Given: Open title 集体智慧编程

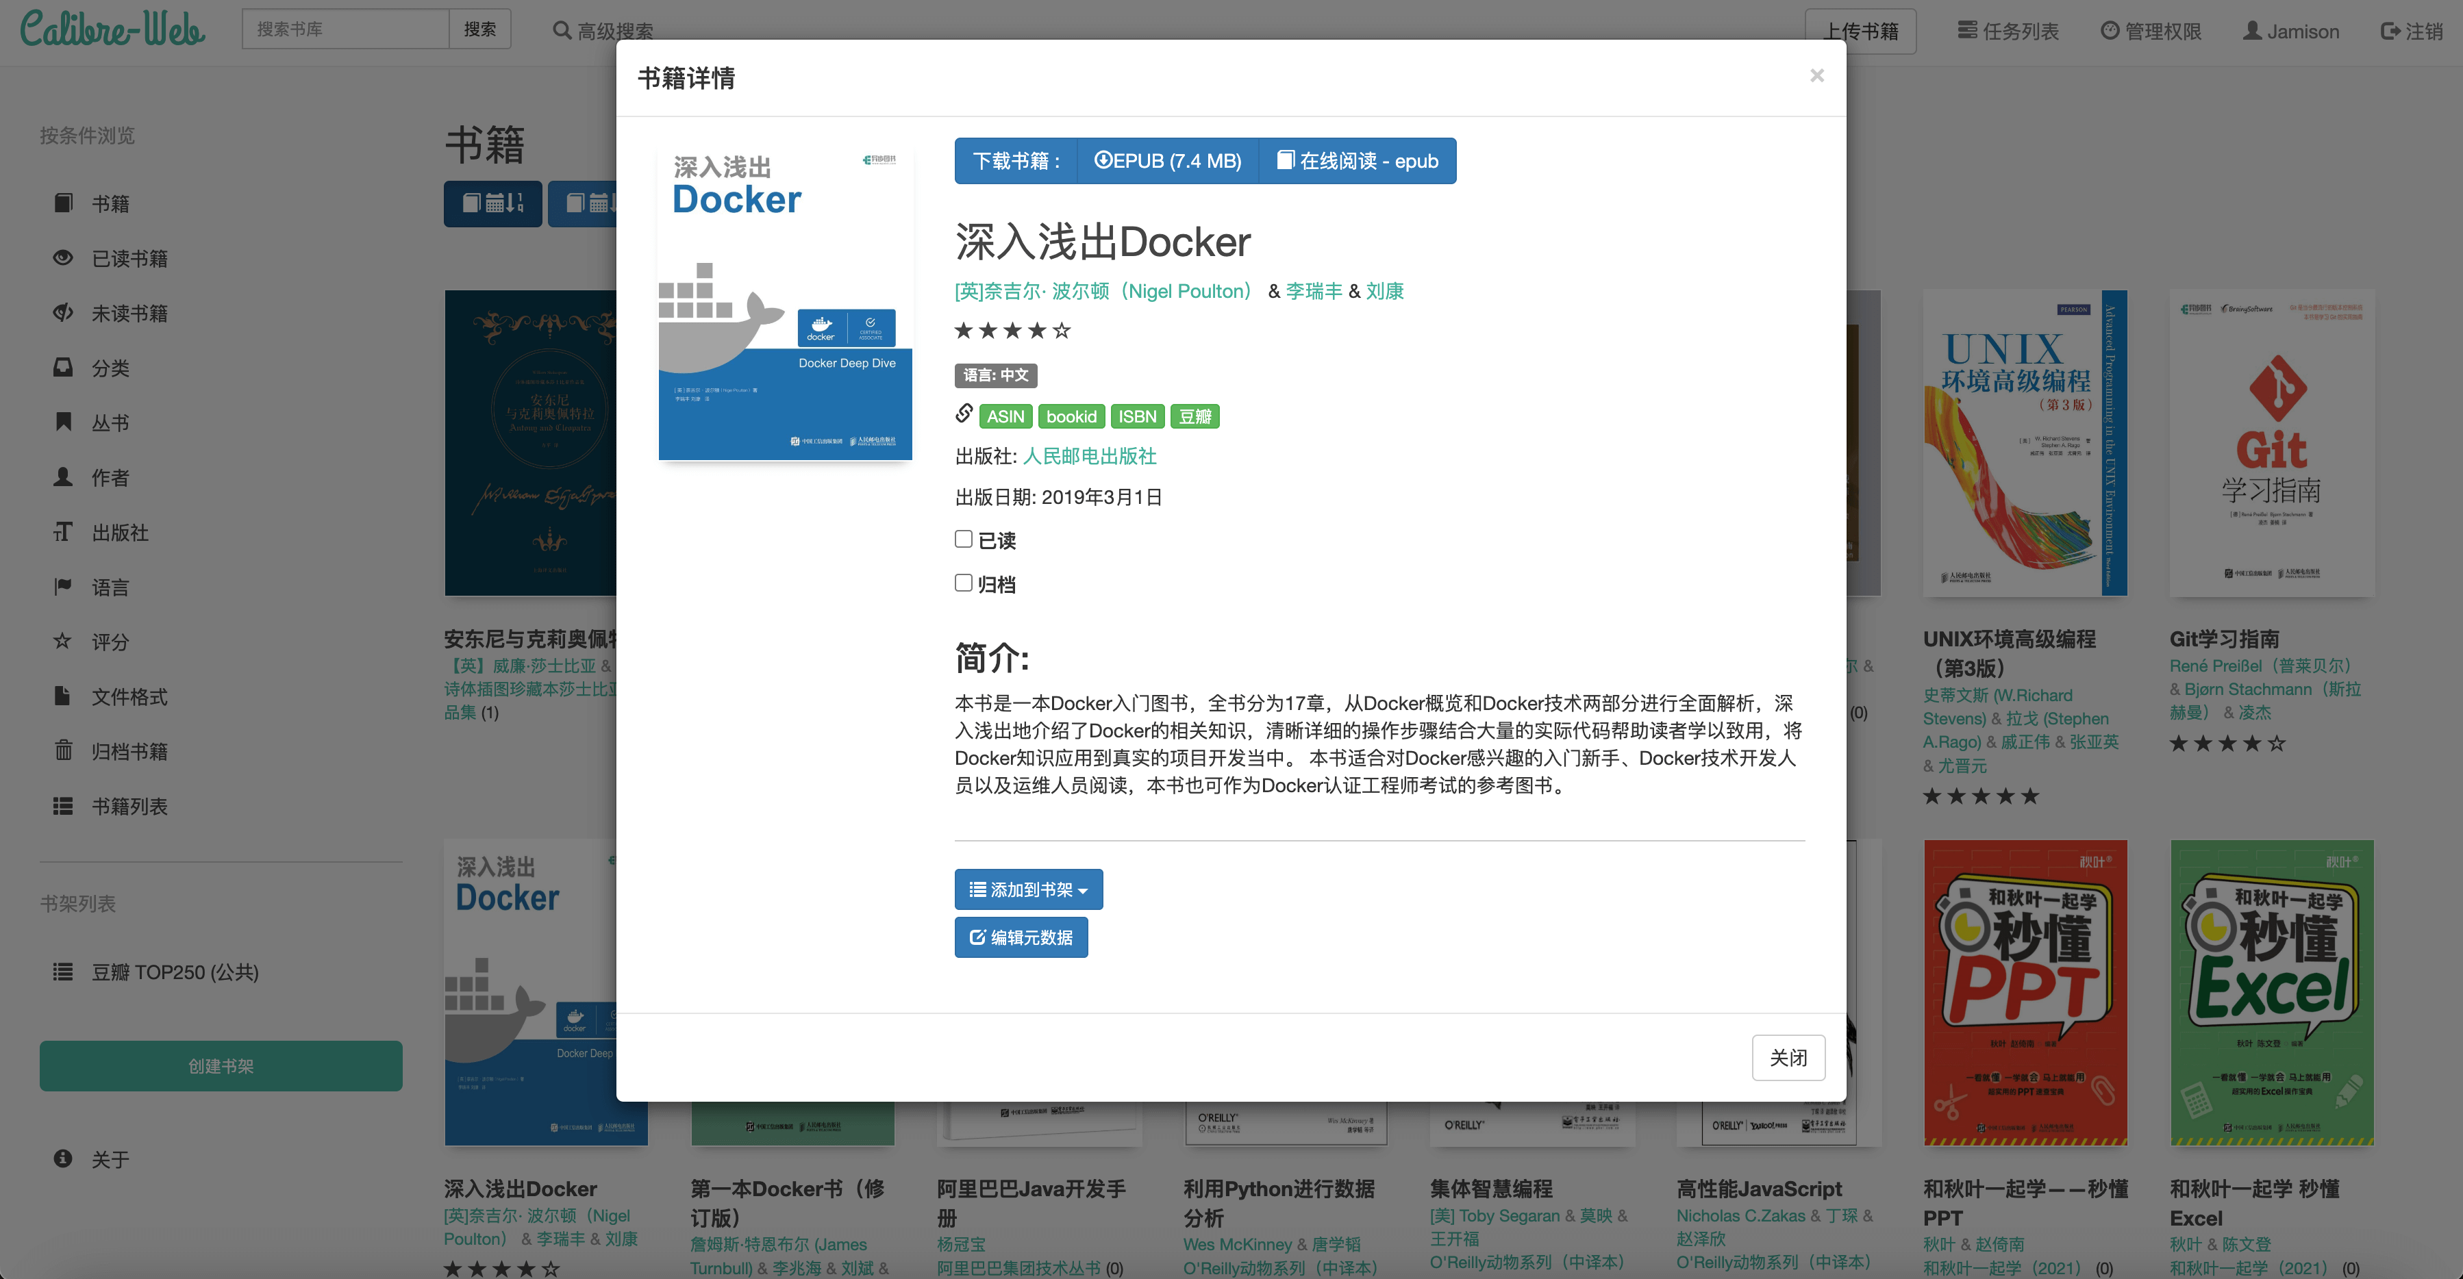Looking at the screenshot, I should coord(1490,1188).
